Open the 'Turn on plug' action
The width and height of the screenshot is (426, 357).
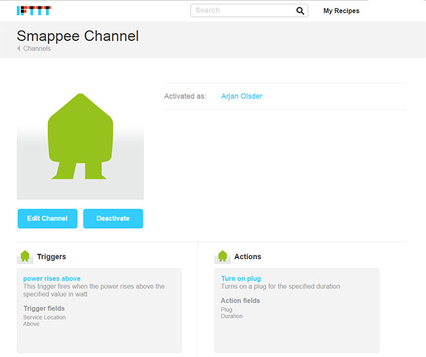(x=241, y=278)
